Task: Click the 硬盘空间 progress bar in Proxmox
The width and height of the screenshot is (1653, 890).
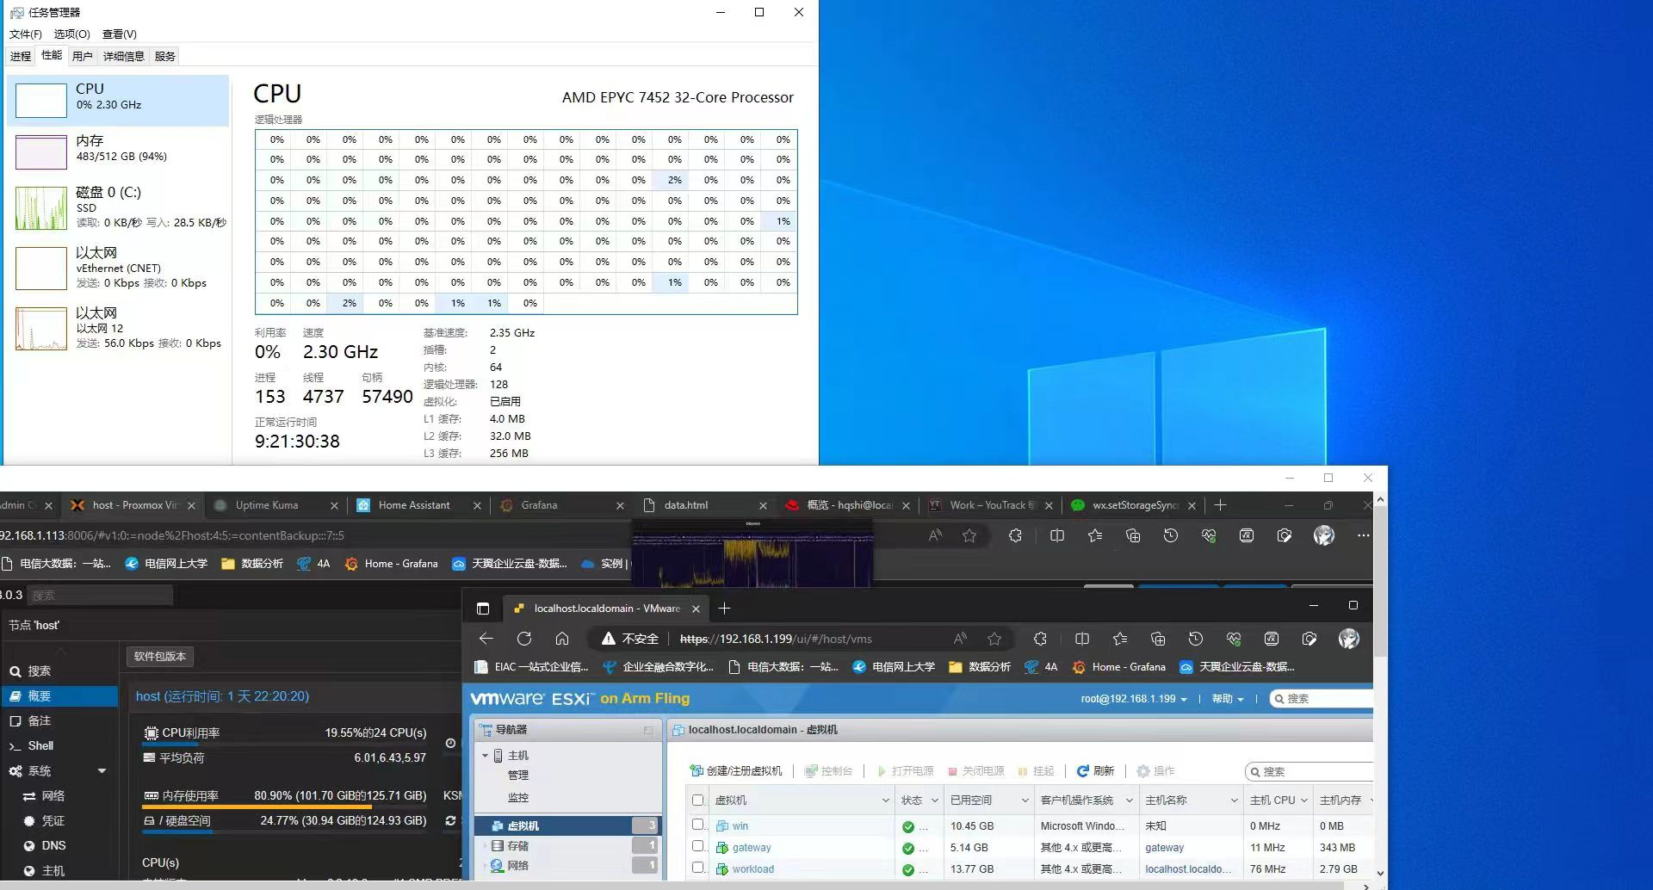Action: click(285, 831)
